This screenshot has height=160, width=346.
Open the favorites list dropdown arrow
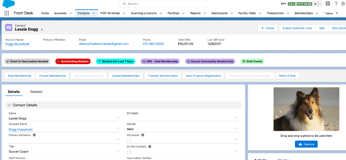320,4
